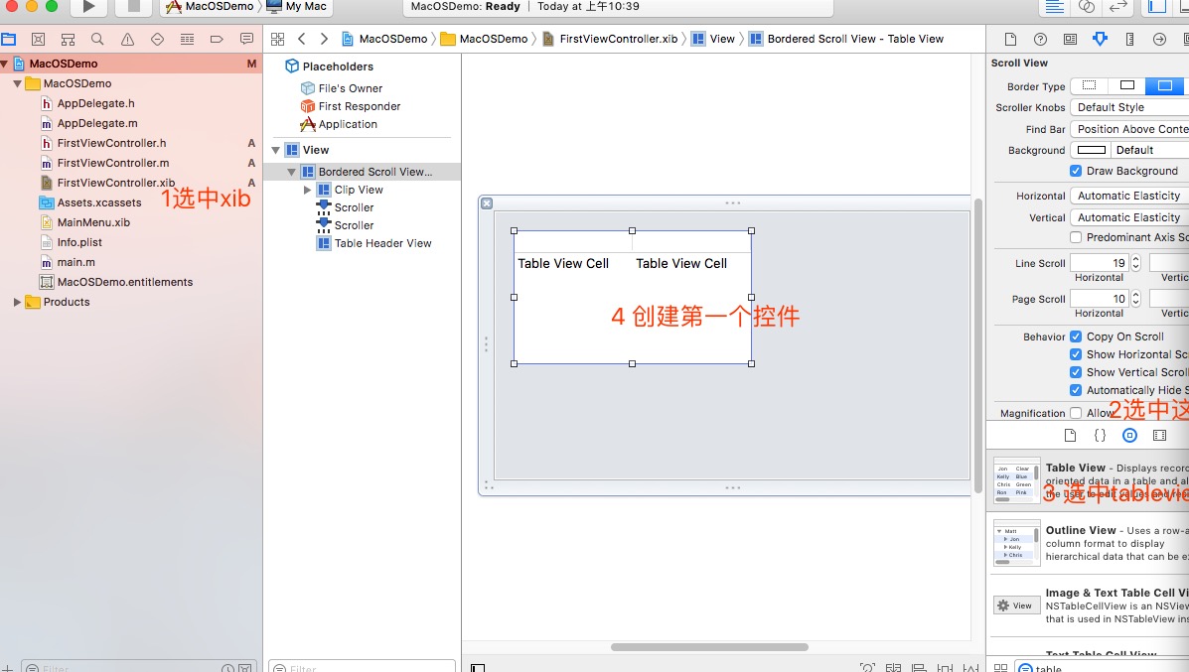The width and height of the screenshot is (1189, 672).
Task: Show the Identity inspector
Action: coord(1070,40)
